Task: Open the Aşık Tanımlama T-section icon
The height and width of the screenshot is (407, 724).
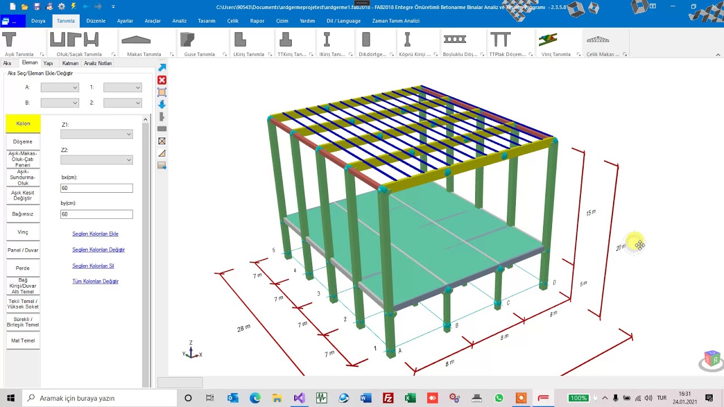Action: click(x=10, y=40)
